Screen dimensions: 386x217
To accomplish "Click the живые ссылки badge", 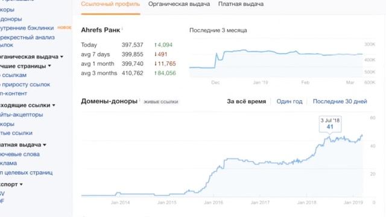I will (x=161, y=102).
